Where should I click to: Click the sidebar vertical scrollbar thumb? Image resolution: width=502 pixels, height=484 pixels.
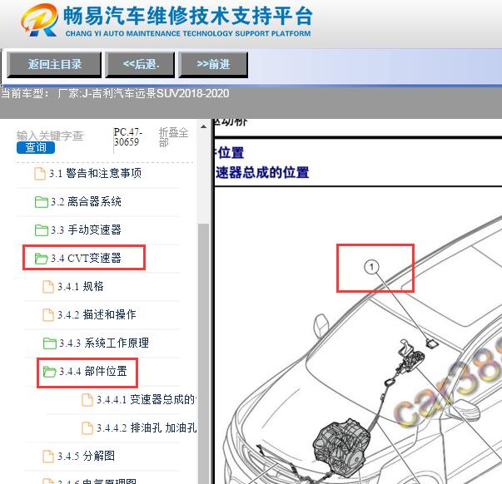pyautogui.click(x=203, y=353)
